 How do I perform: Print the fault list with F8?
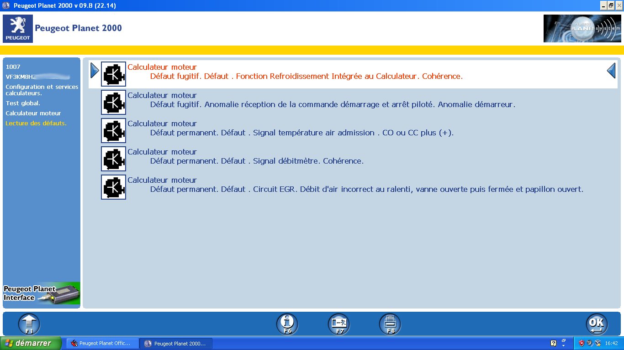point(390,324)
